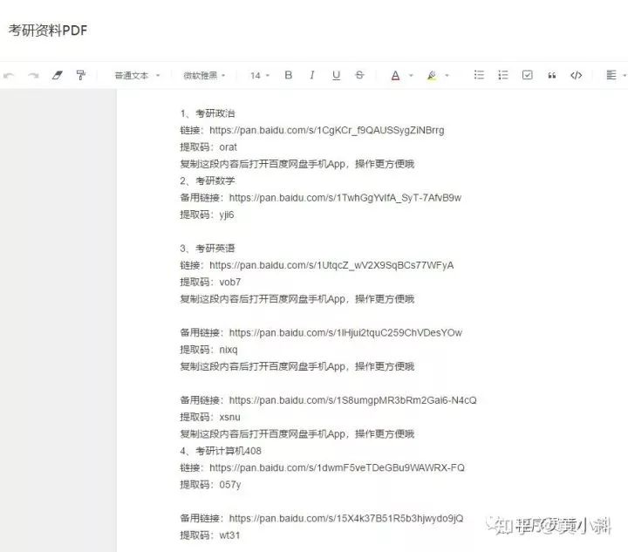This screenshot has height=552, width=628.
Task: Click extraction code text vob7
Action: 230,283
